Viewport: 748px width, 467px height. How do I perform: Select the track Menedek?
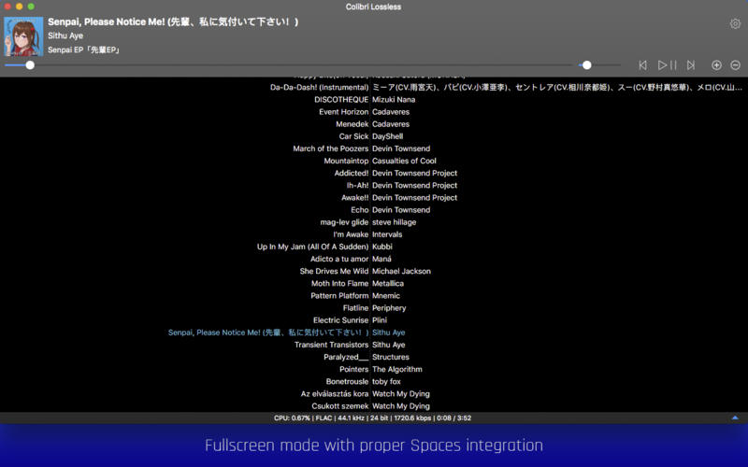352,124
